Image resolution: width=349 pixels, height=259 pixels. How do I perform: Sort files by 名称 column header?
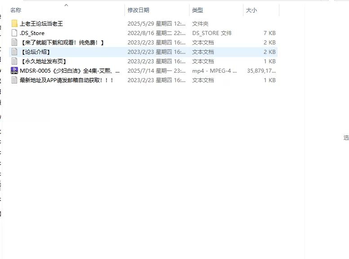(x=16, y=10)
